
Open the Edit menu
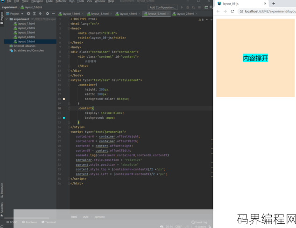click(x=17, y=1)
